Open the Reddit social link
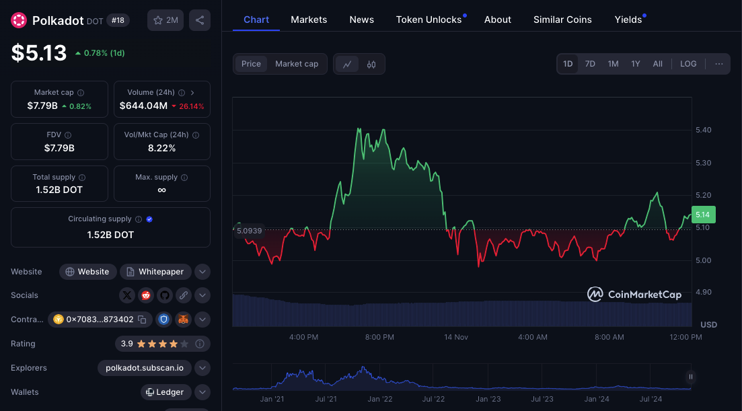This screenshot has height=411, width=742. click(x=146, y=295)
